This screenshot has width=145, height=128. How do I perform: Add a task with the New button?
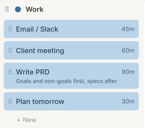[27, 120]
